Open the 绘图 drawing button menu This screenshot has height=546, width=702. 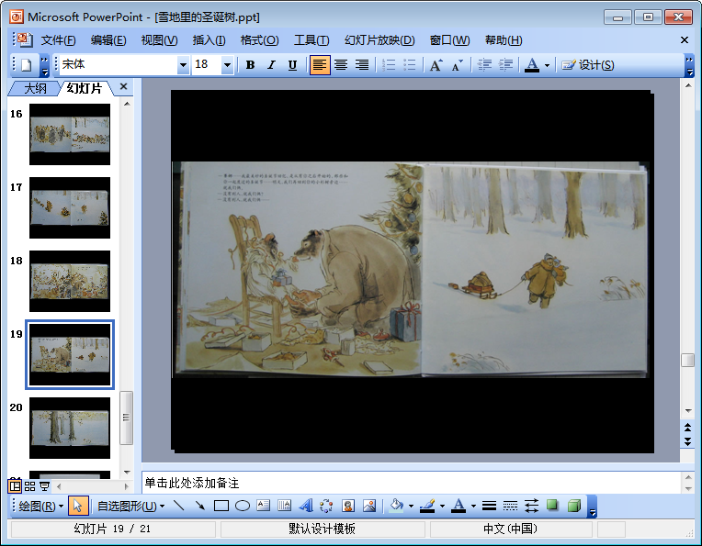(x=41, y=506)
